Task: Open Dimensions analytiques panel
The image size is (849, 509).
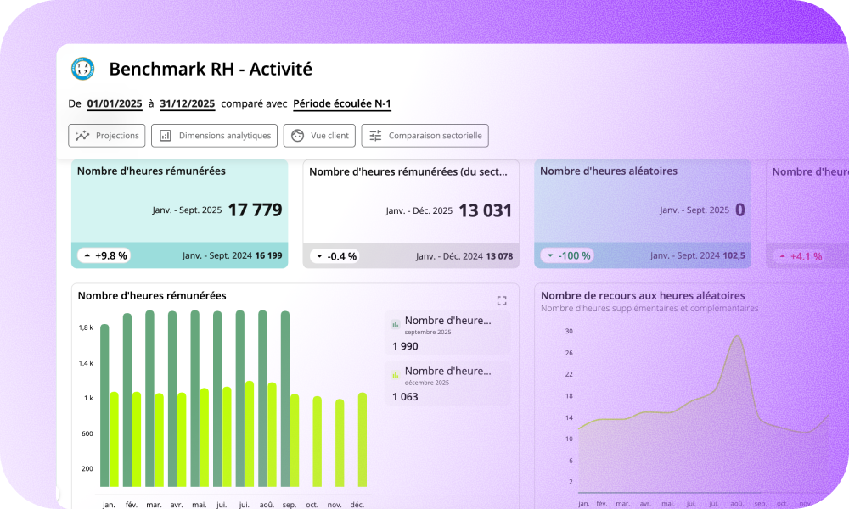Action: click(x=215, y=136)
